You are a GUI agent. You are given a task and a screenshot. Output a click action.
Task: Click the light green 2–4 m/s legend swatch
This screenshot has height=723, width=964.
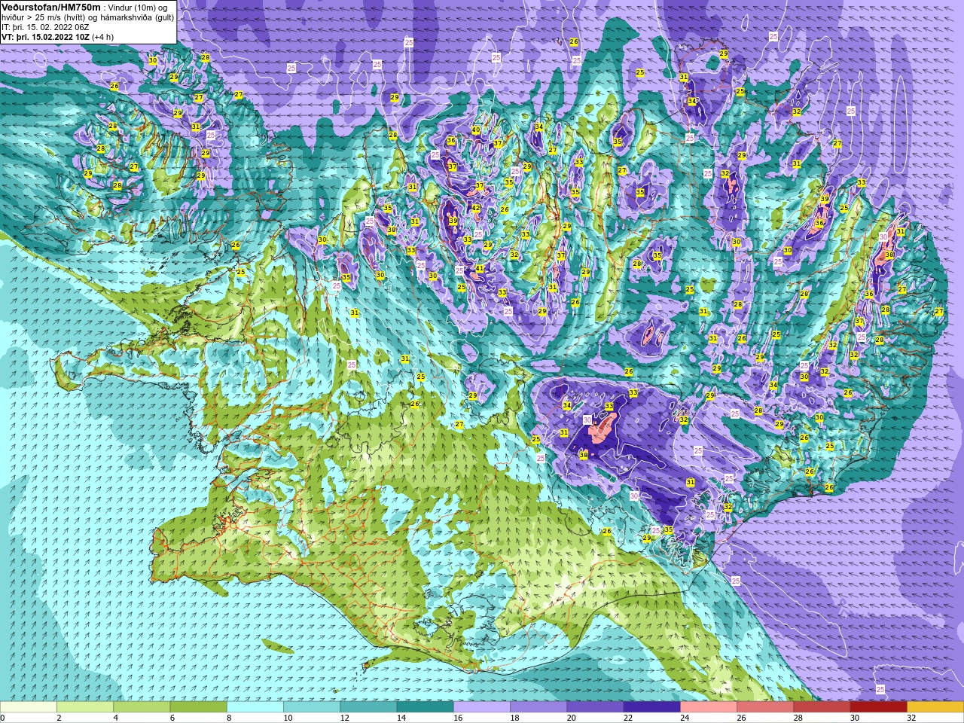(x=85, y=707)
